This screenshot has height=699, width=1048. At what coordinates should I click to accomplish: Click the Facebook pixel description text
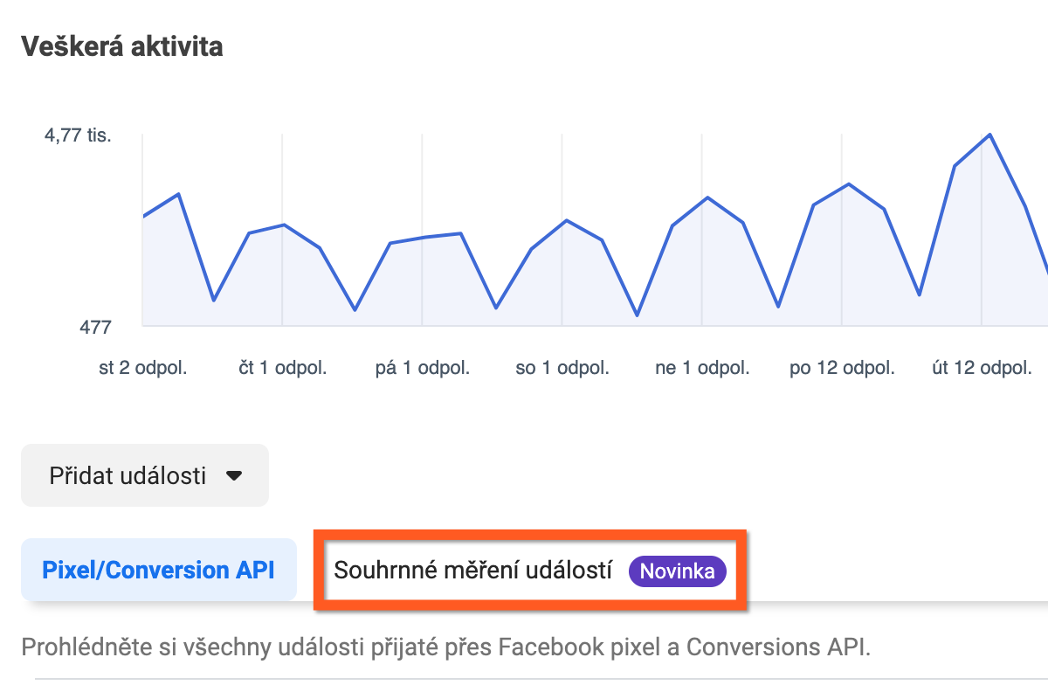point(445,647)
